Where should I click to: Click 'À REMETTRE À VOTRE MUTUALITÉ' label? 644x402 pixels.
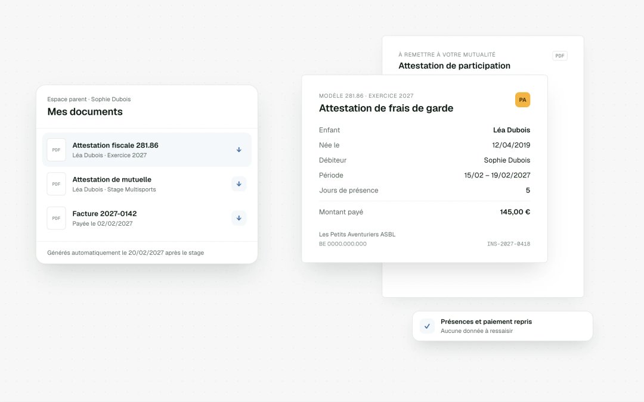point(447,55)
